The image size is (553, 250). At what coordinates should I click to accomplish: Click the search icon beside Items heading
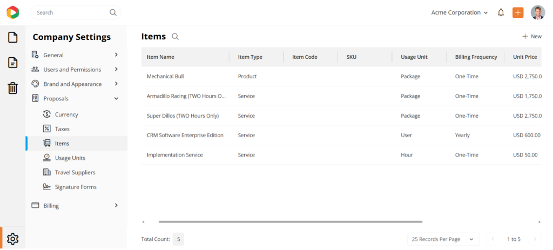coord(175,37)
